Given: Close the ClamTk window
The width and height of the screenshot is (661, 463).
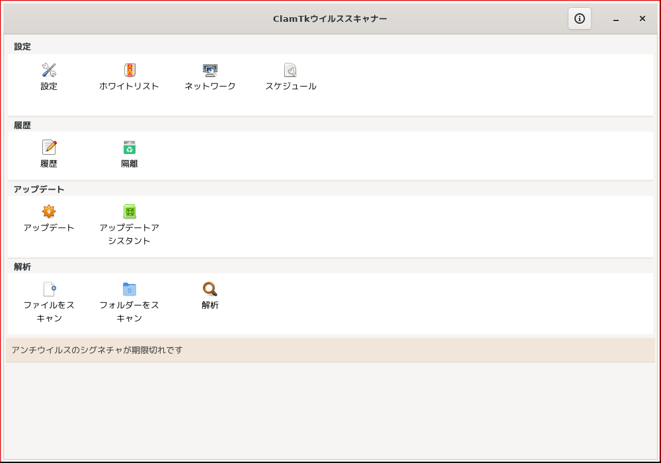Looking at the screenshot, I should pyautogui.click(x=642, y=19).
